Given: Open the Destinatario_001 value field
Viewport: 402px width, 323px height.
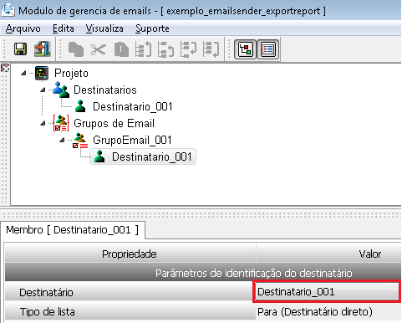Looking at the screenshot, I should [327, 292].
